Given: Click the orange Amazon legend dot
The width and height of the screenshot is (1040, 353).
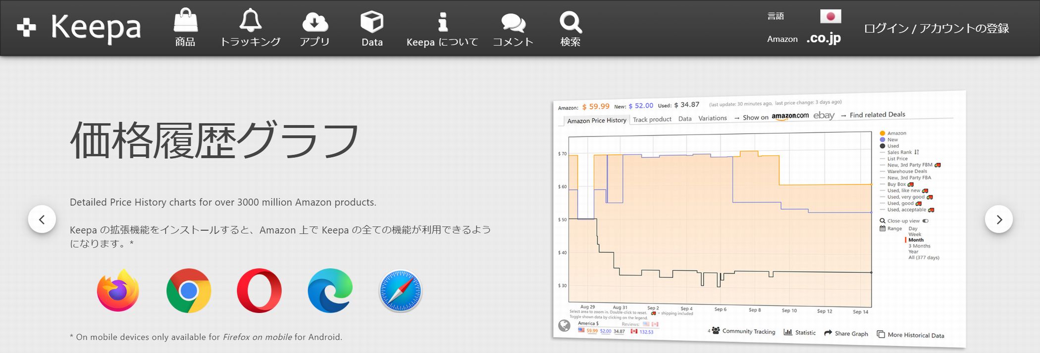Looking at the screenshot, I should click(x=883, y=133).
